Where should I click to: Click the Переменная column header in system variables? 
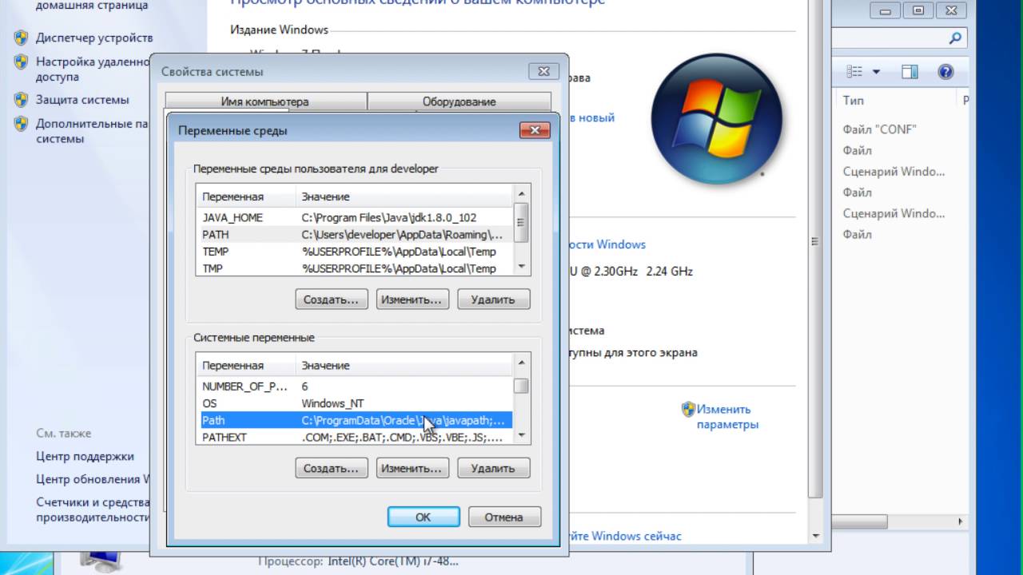[x=247, y=365]
